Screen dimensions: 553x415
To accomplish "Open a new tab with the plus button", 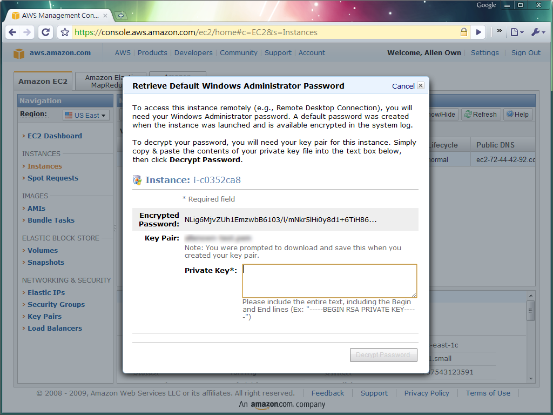I will [x=121, y=16].
